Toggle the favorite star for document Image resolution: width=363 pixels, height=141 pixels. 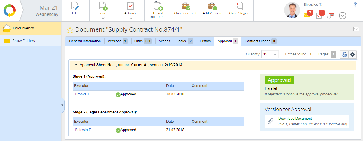(70, 30)
